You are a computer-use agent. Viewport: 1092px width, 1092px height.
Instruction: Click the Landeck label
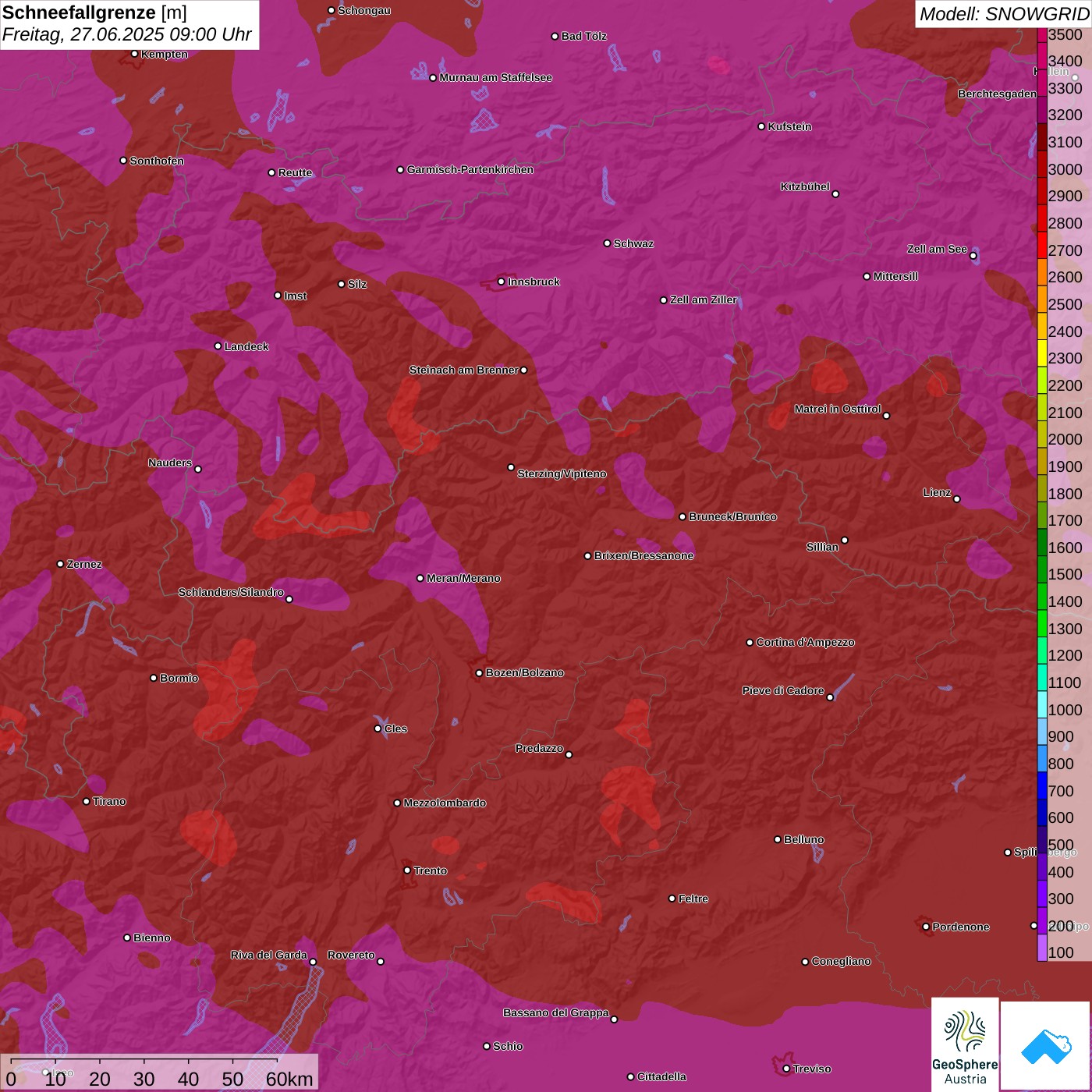pyautogui.click(x=246, y=346)
